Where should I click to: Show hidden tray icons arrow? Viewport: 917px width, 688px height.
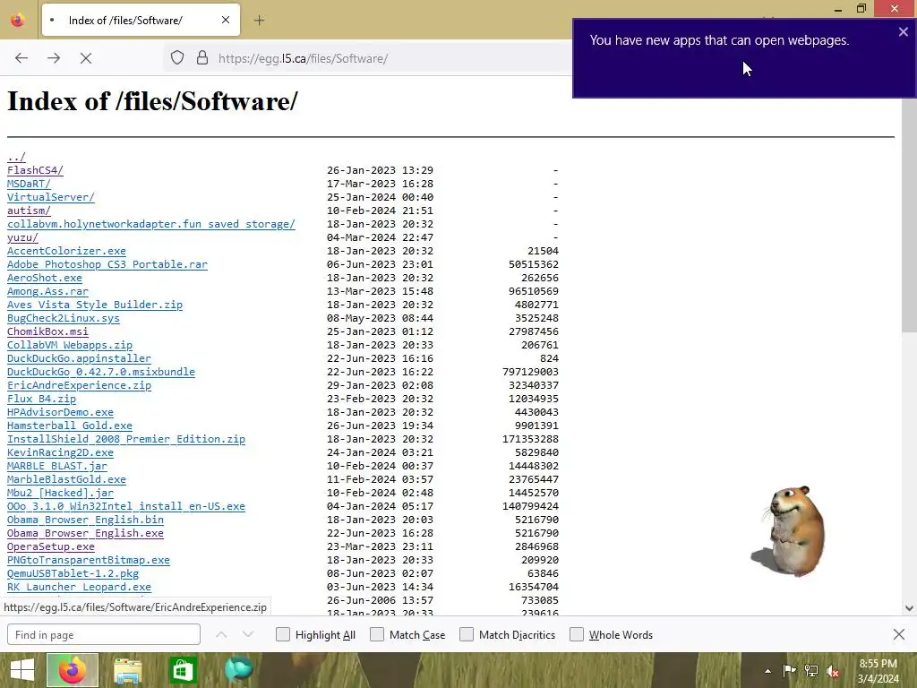tap(767, 671)
